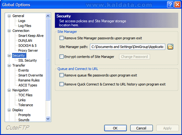Select ASCII Types in the tree

tap(27, 85)
